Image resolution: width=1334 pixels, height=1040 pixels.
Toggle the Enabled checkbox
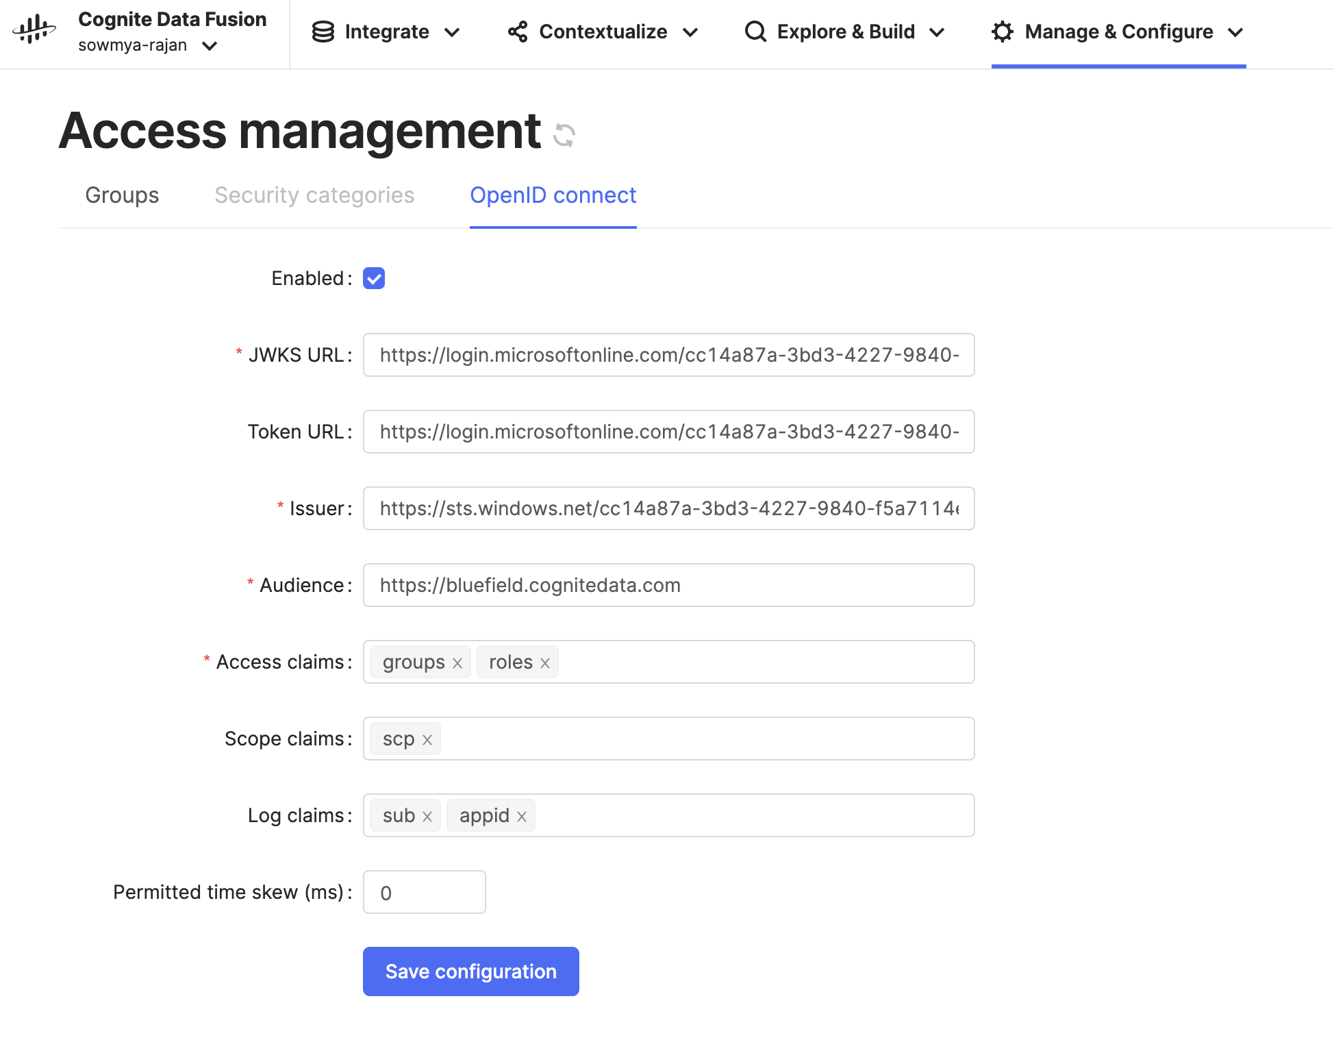click(x=374, y=278)
